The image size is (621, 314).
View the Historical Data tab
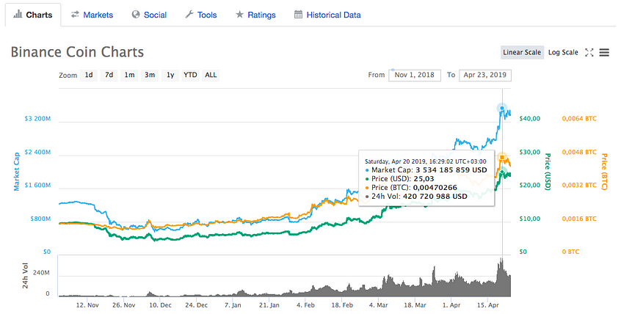[x=327, y=15]
